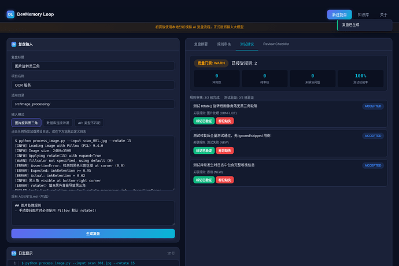Click the 测试就绪率 100% stat card
The height and width of the screenshot is (266, 399).
coord(361,79)
